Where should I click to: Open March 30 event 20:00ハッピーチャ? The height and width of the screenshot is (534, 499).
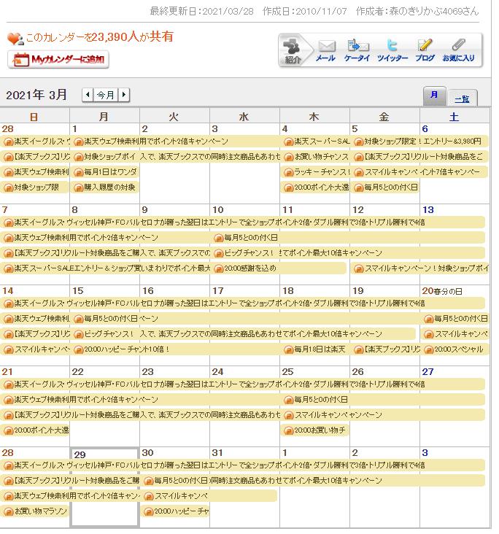tap(176, 511)
